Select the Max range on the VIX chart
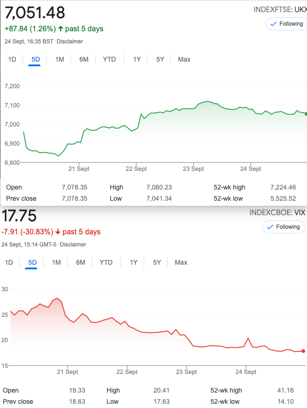Image resolution: width=307 pixels, height=408 pixels. [181, 262]
